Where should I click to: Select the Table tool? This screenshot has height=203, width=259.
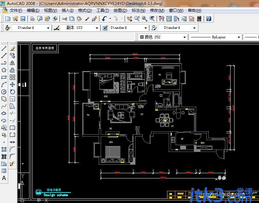click(4, 171)
